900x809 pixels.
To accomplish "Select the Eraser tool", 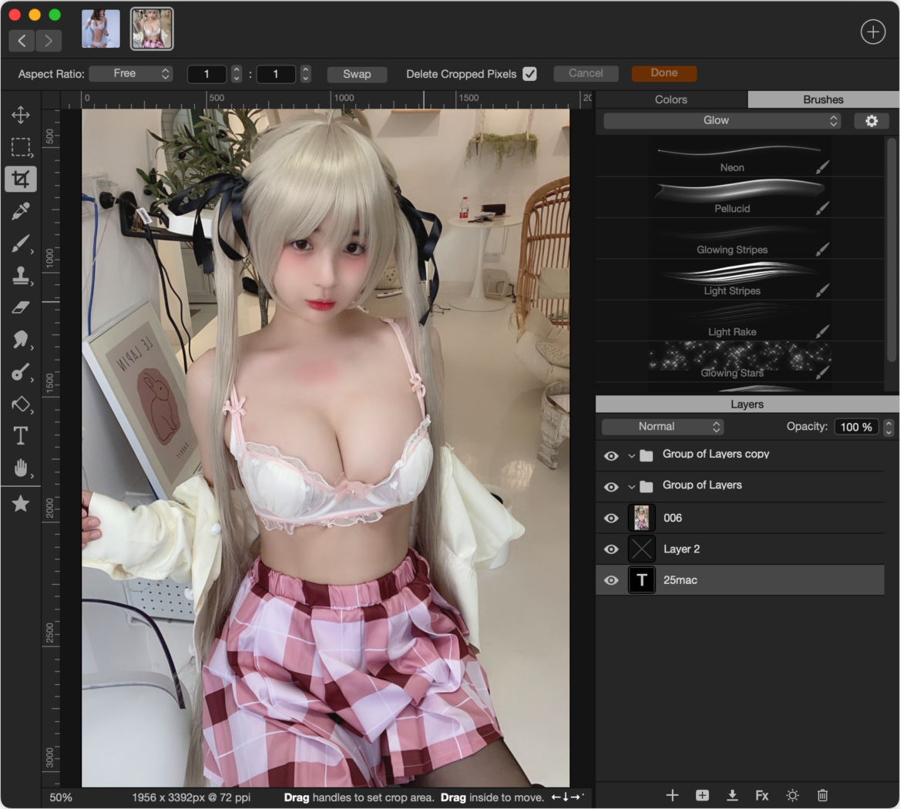I will (21, 308).
